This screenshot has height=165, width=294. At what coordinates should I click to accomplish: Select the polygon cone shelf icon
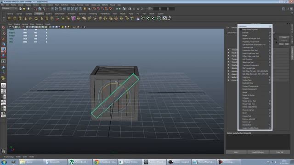tap(25, 18)
